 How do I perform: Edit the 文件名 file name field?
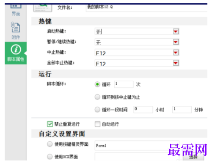[x=146, y=8]
